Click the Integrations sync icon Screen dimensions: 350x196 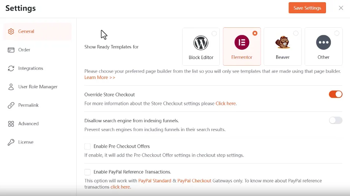click(x=11, y=68)
